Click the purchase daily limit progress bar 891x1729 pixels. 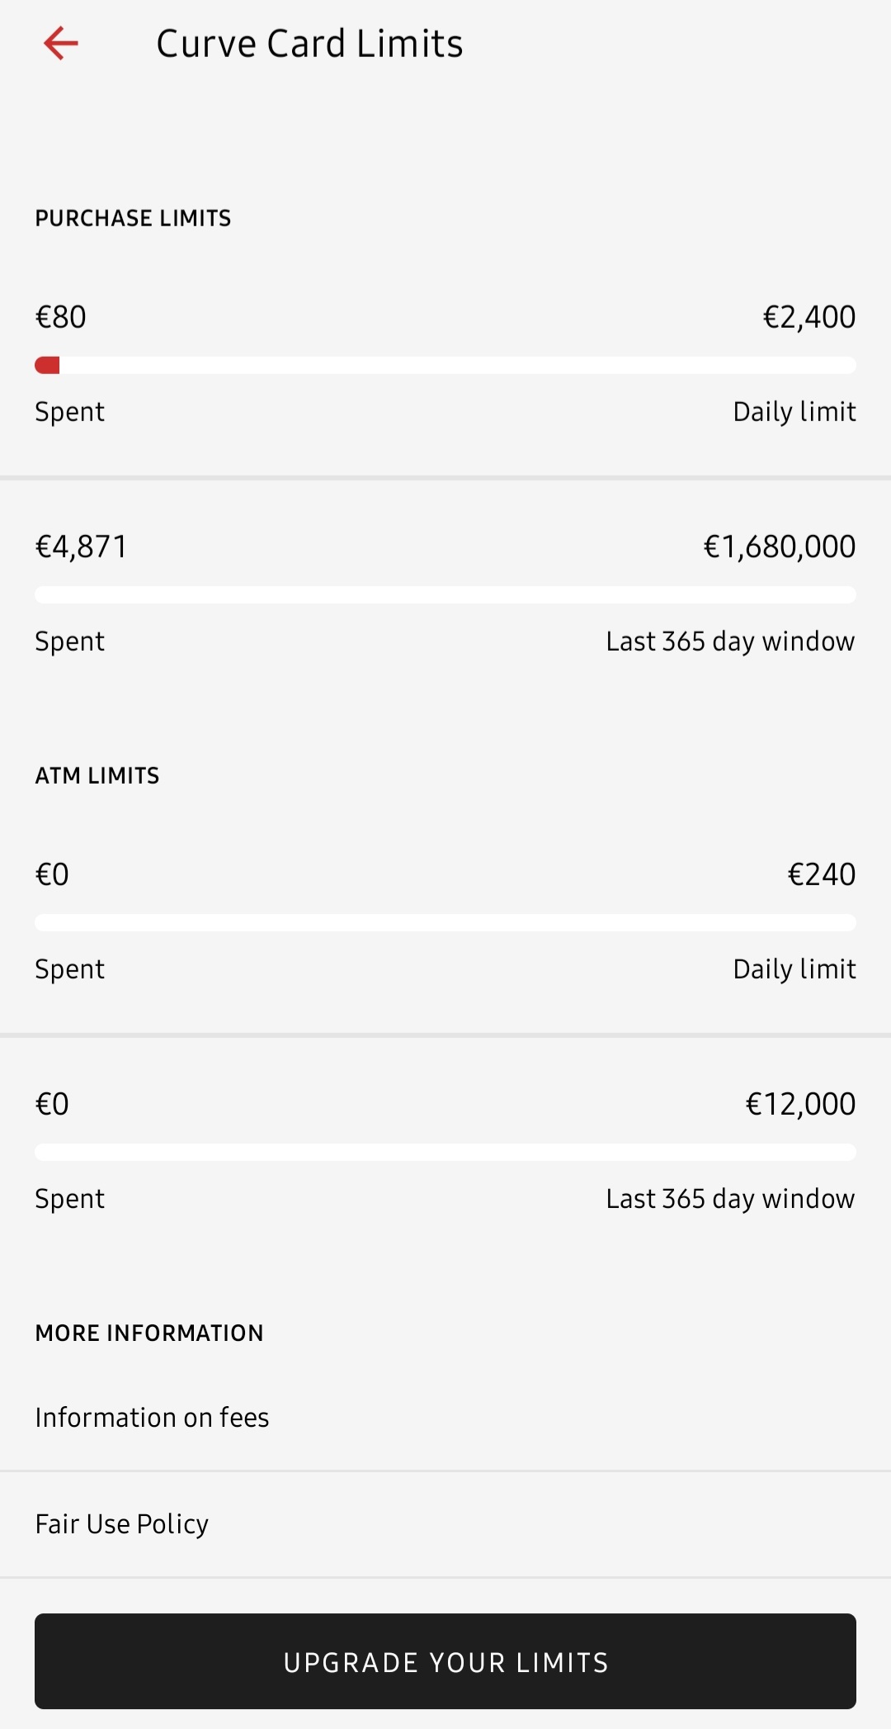point(445,365)
